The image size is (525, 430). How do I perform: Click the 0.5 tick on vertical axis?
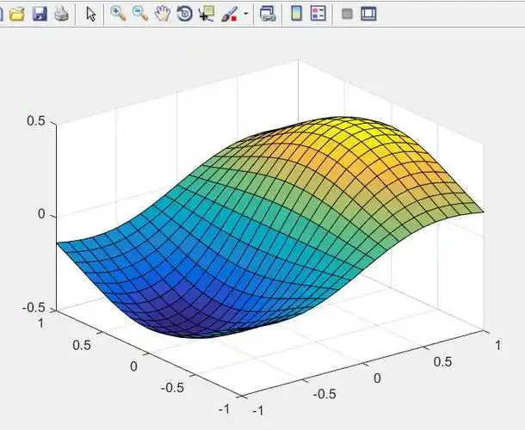34,121
